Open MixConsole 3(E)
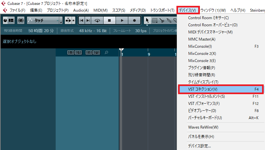This screenshot has height=150, width=265. pos(221,61)
